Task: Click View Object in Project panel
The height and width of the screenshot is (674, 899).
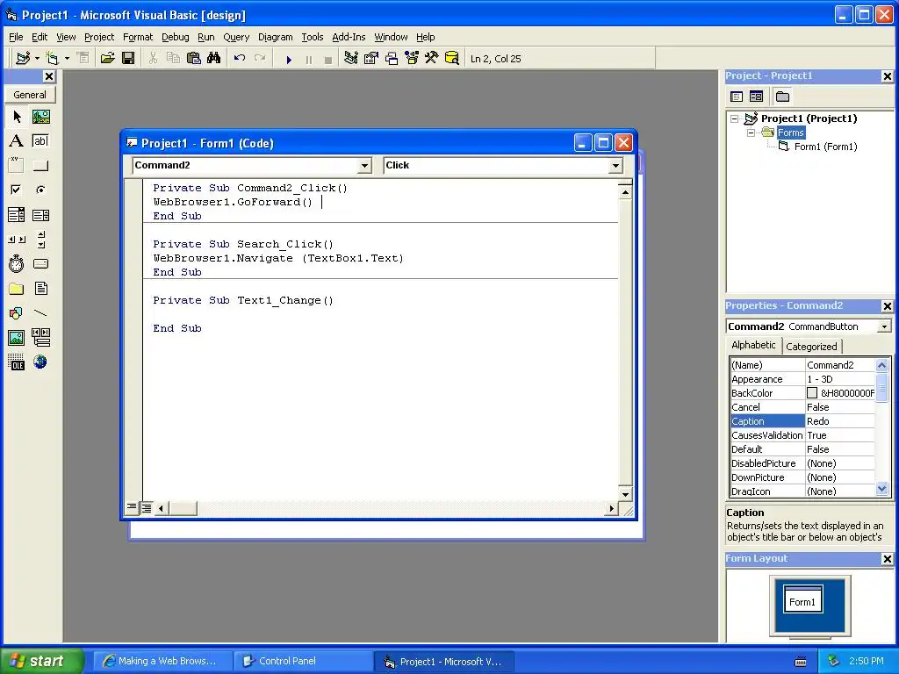Action: (756, 97)
